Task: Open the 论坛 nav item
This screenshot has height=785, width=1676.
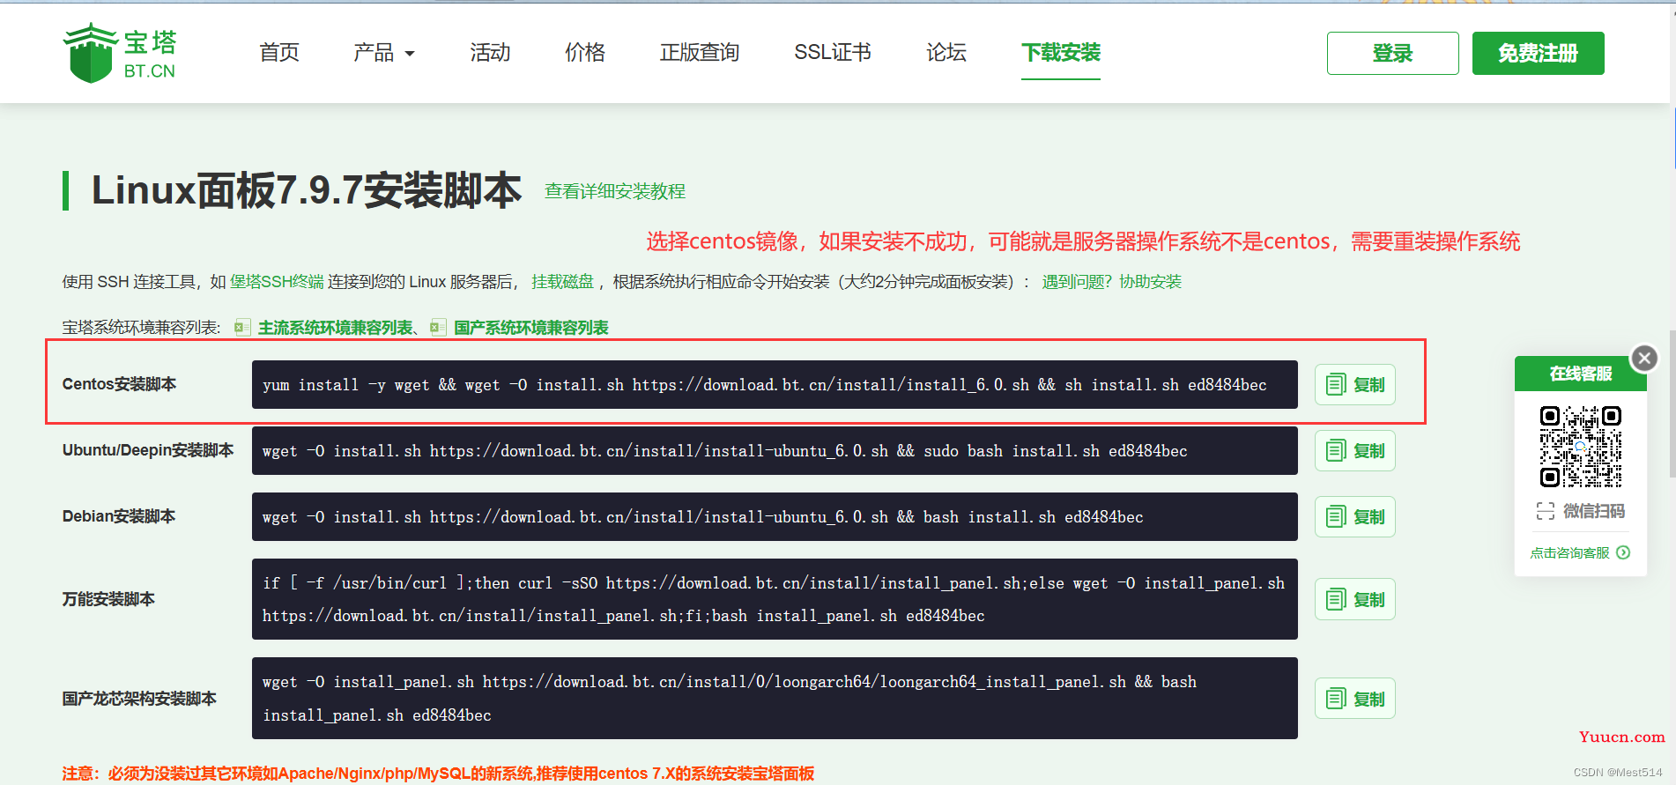Action: click(946, 53)
